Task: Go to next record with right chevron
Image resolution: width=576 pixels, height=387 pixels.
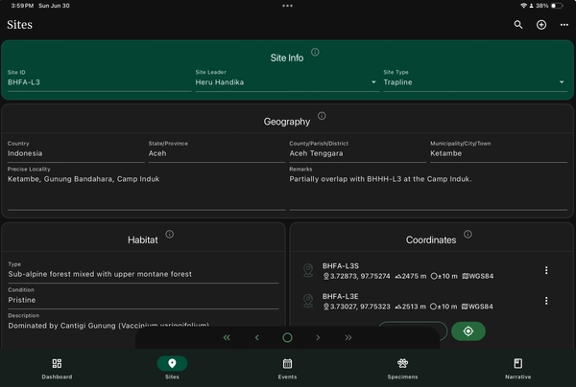Action: tap(318, 337)
